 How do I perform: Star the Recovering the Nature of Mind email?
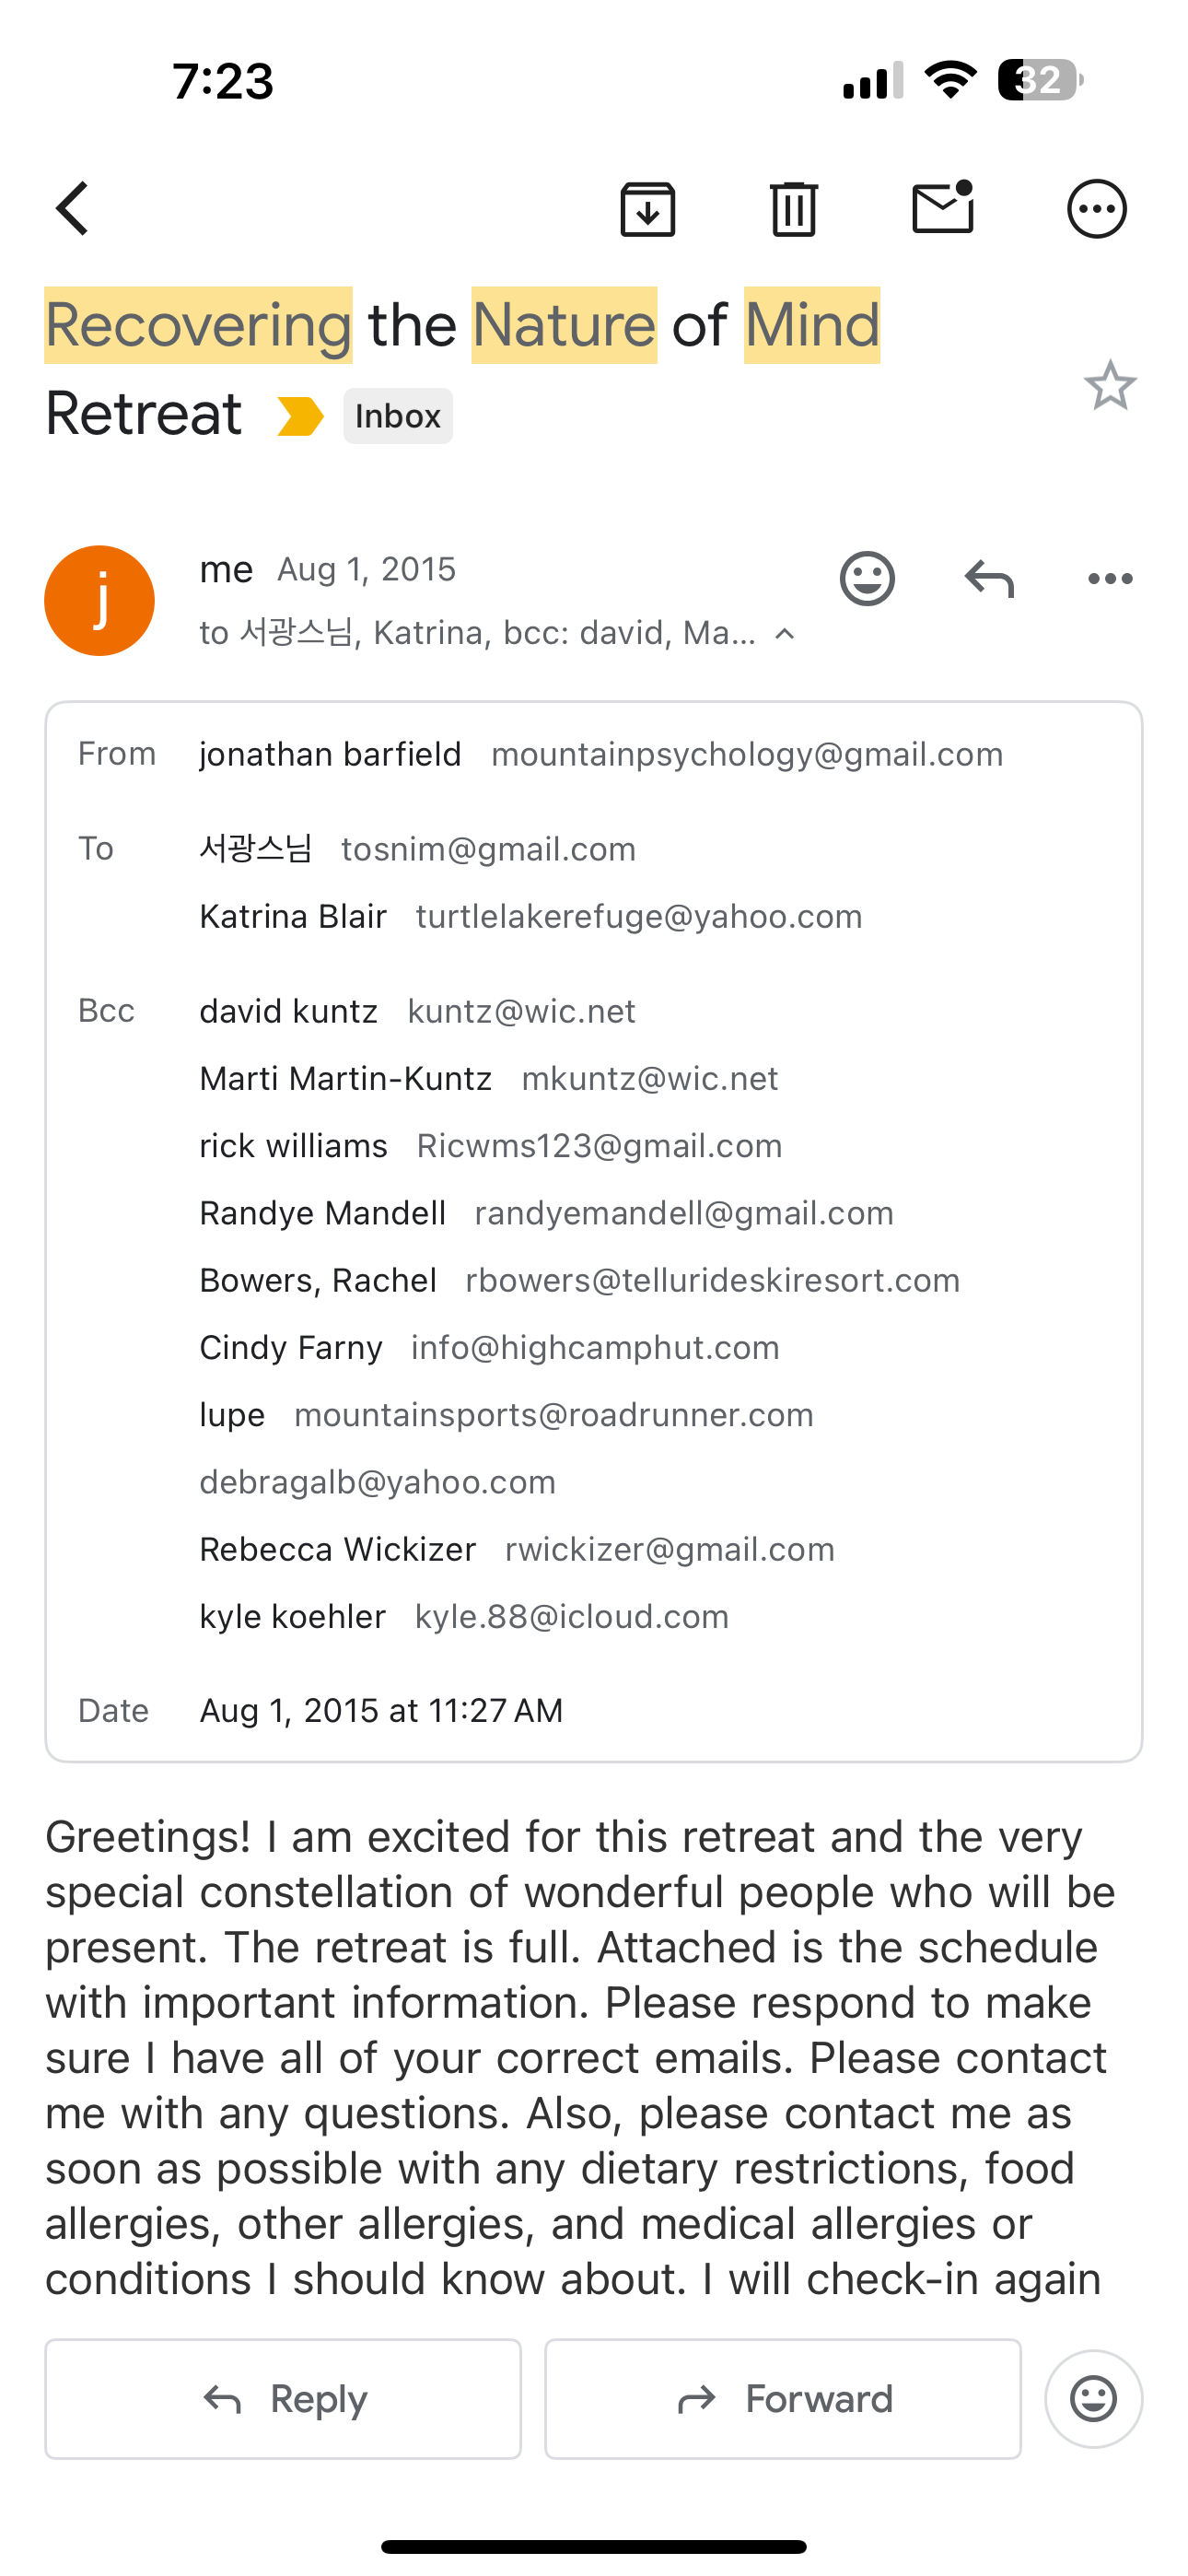(x=1110, y=386)
